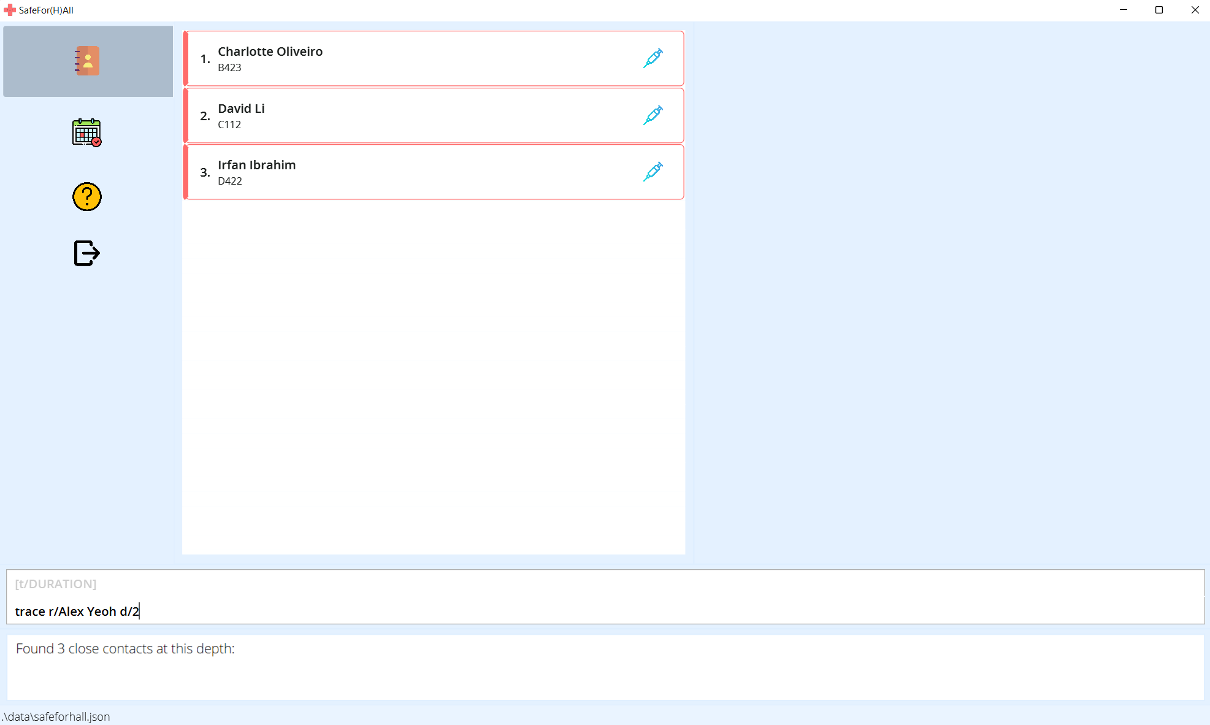Select the Charlotte Oliveiro name

pos(270,52)
